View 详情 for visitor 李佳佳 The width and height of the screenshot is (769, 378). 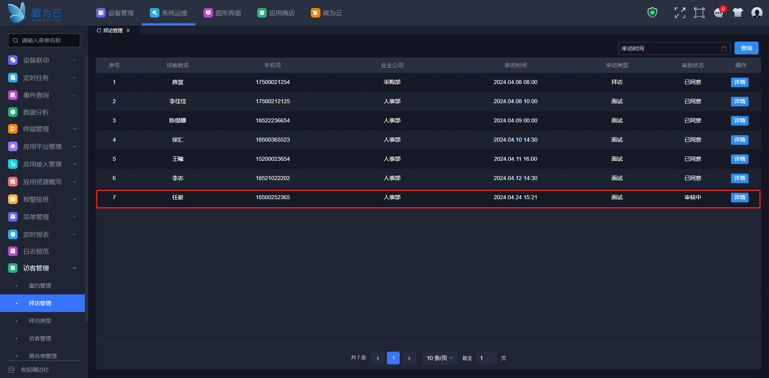pos(739,101)
